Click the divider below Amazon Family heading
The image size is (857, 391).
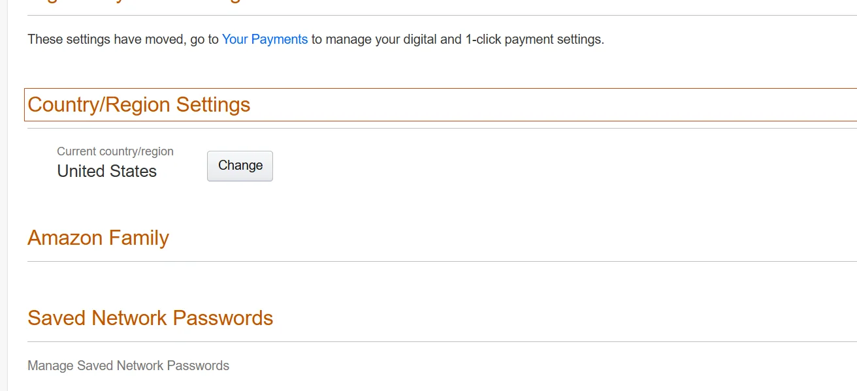442,262
